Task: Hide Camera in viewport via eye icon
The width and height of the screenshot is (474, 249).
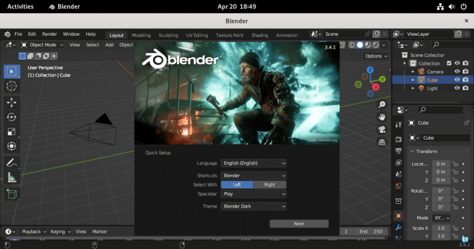Action: click(x=457, y=72)
